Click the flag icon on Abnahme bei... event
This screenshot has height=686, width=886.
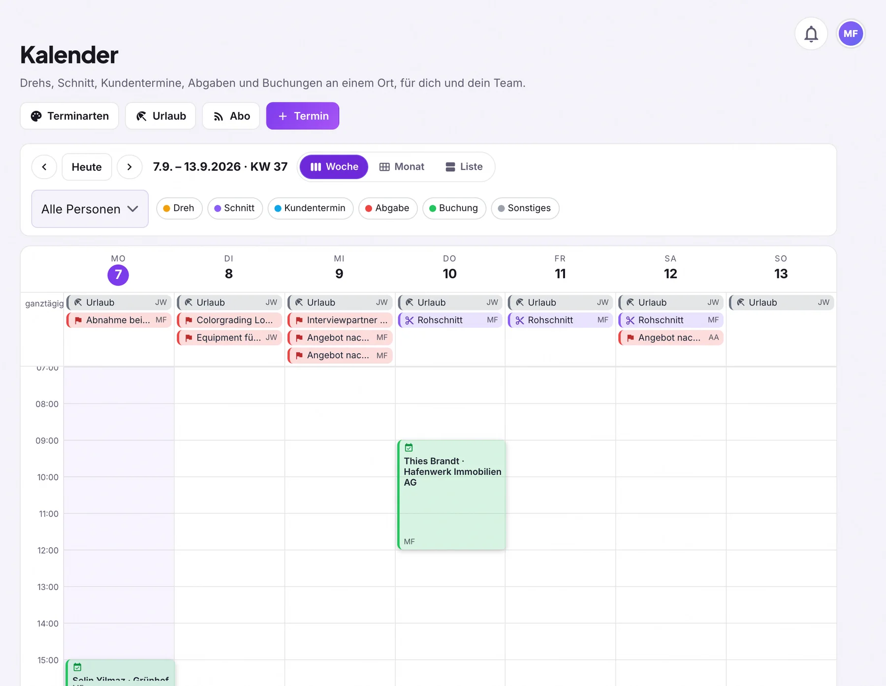(78, 320)
